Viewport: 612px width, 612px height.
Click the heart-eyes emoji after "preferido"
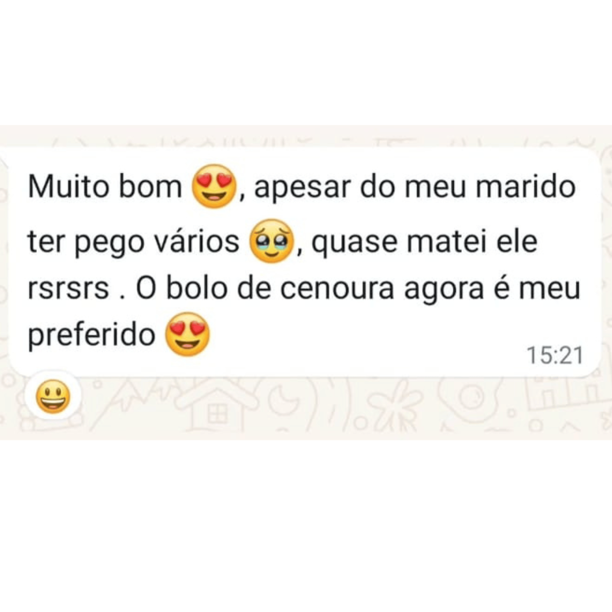click(x=188, y=334)
